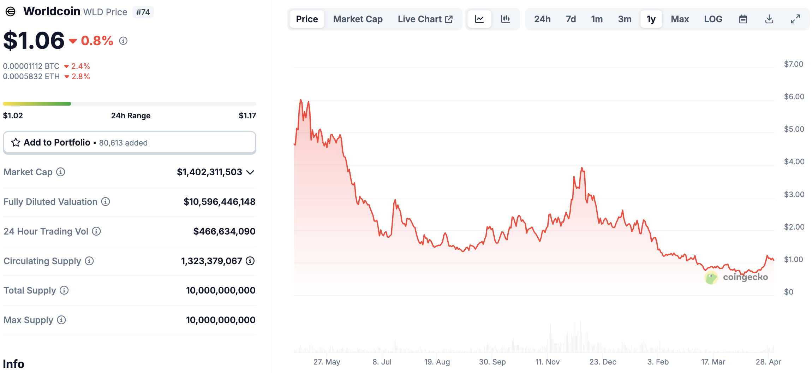Image resolution: width=812 pixels, height=373 pixels.
Task: Switch to line chart view icon
Action: click(479, 19)
